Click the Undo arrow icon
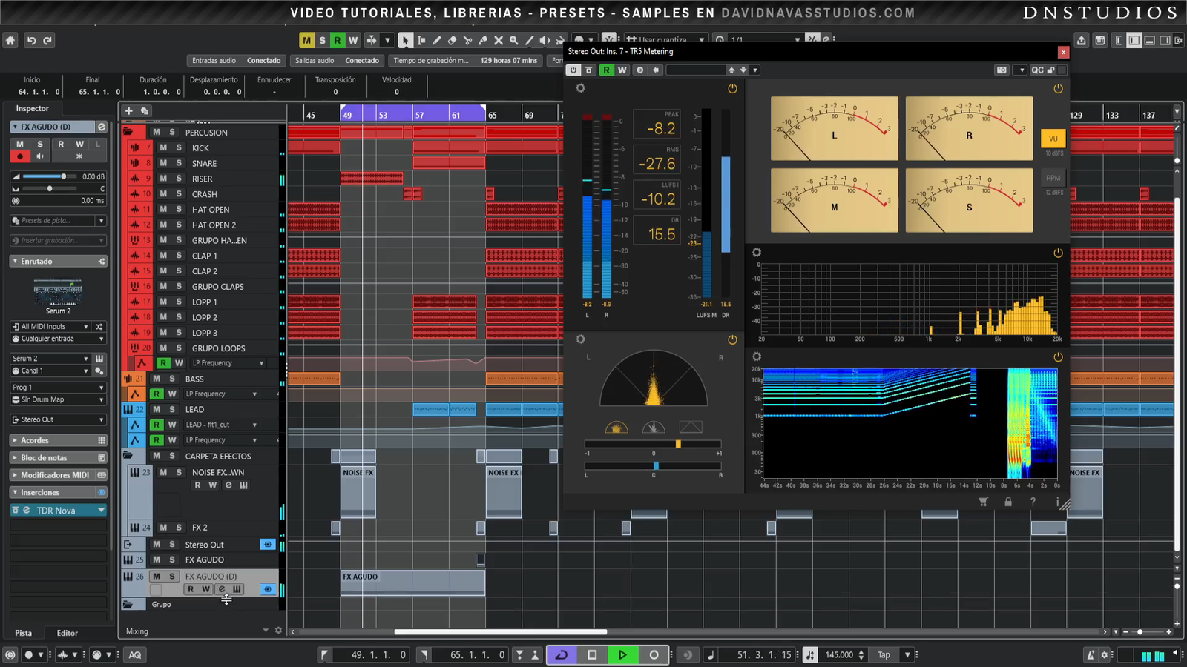The image size is (1187, 667). [x=31, y=41]
